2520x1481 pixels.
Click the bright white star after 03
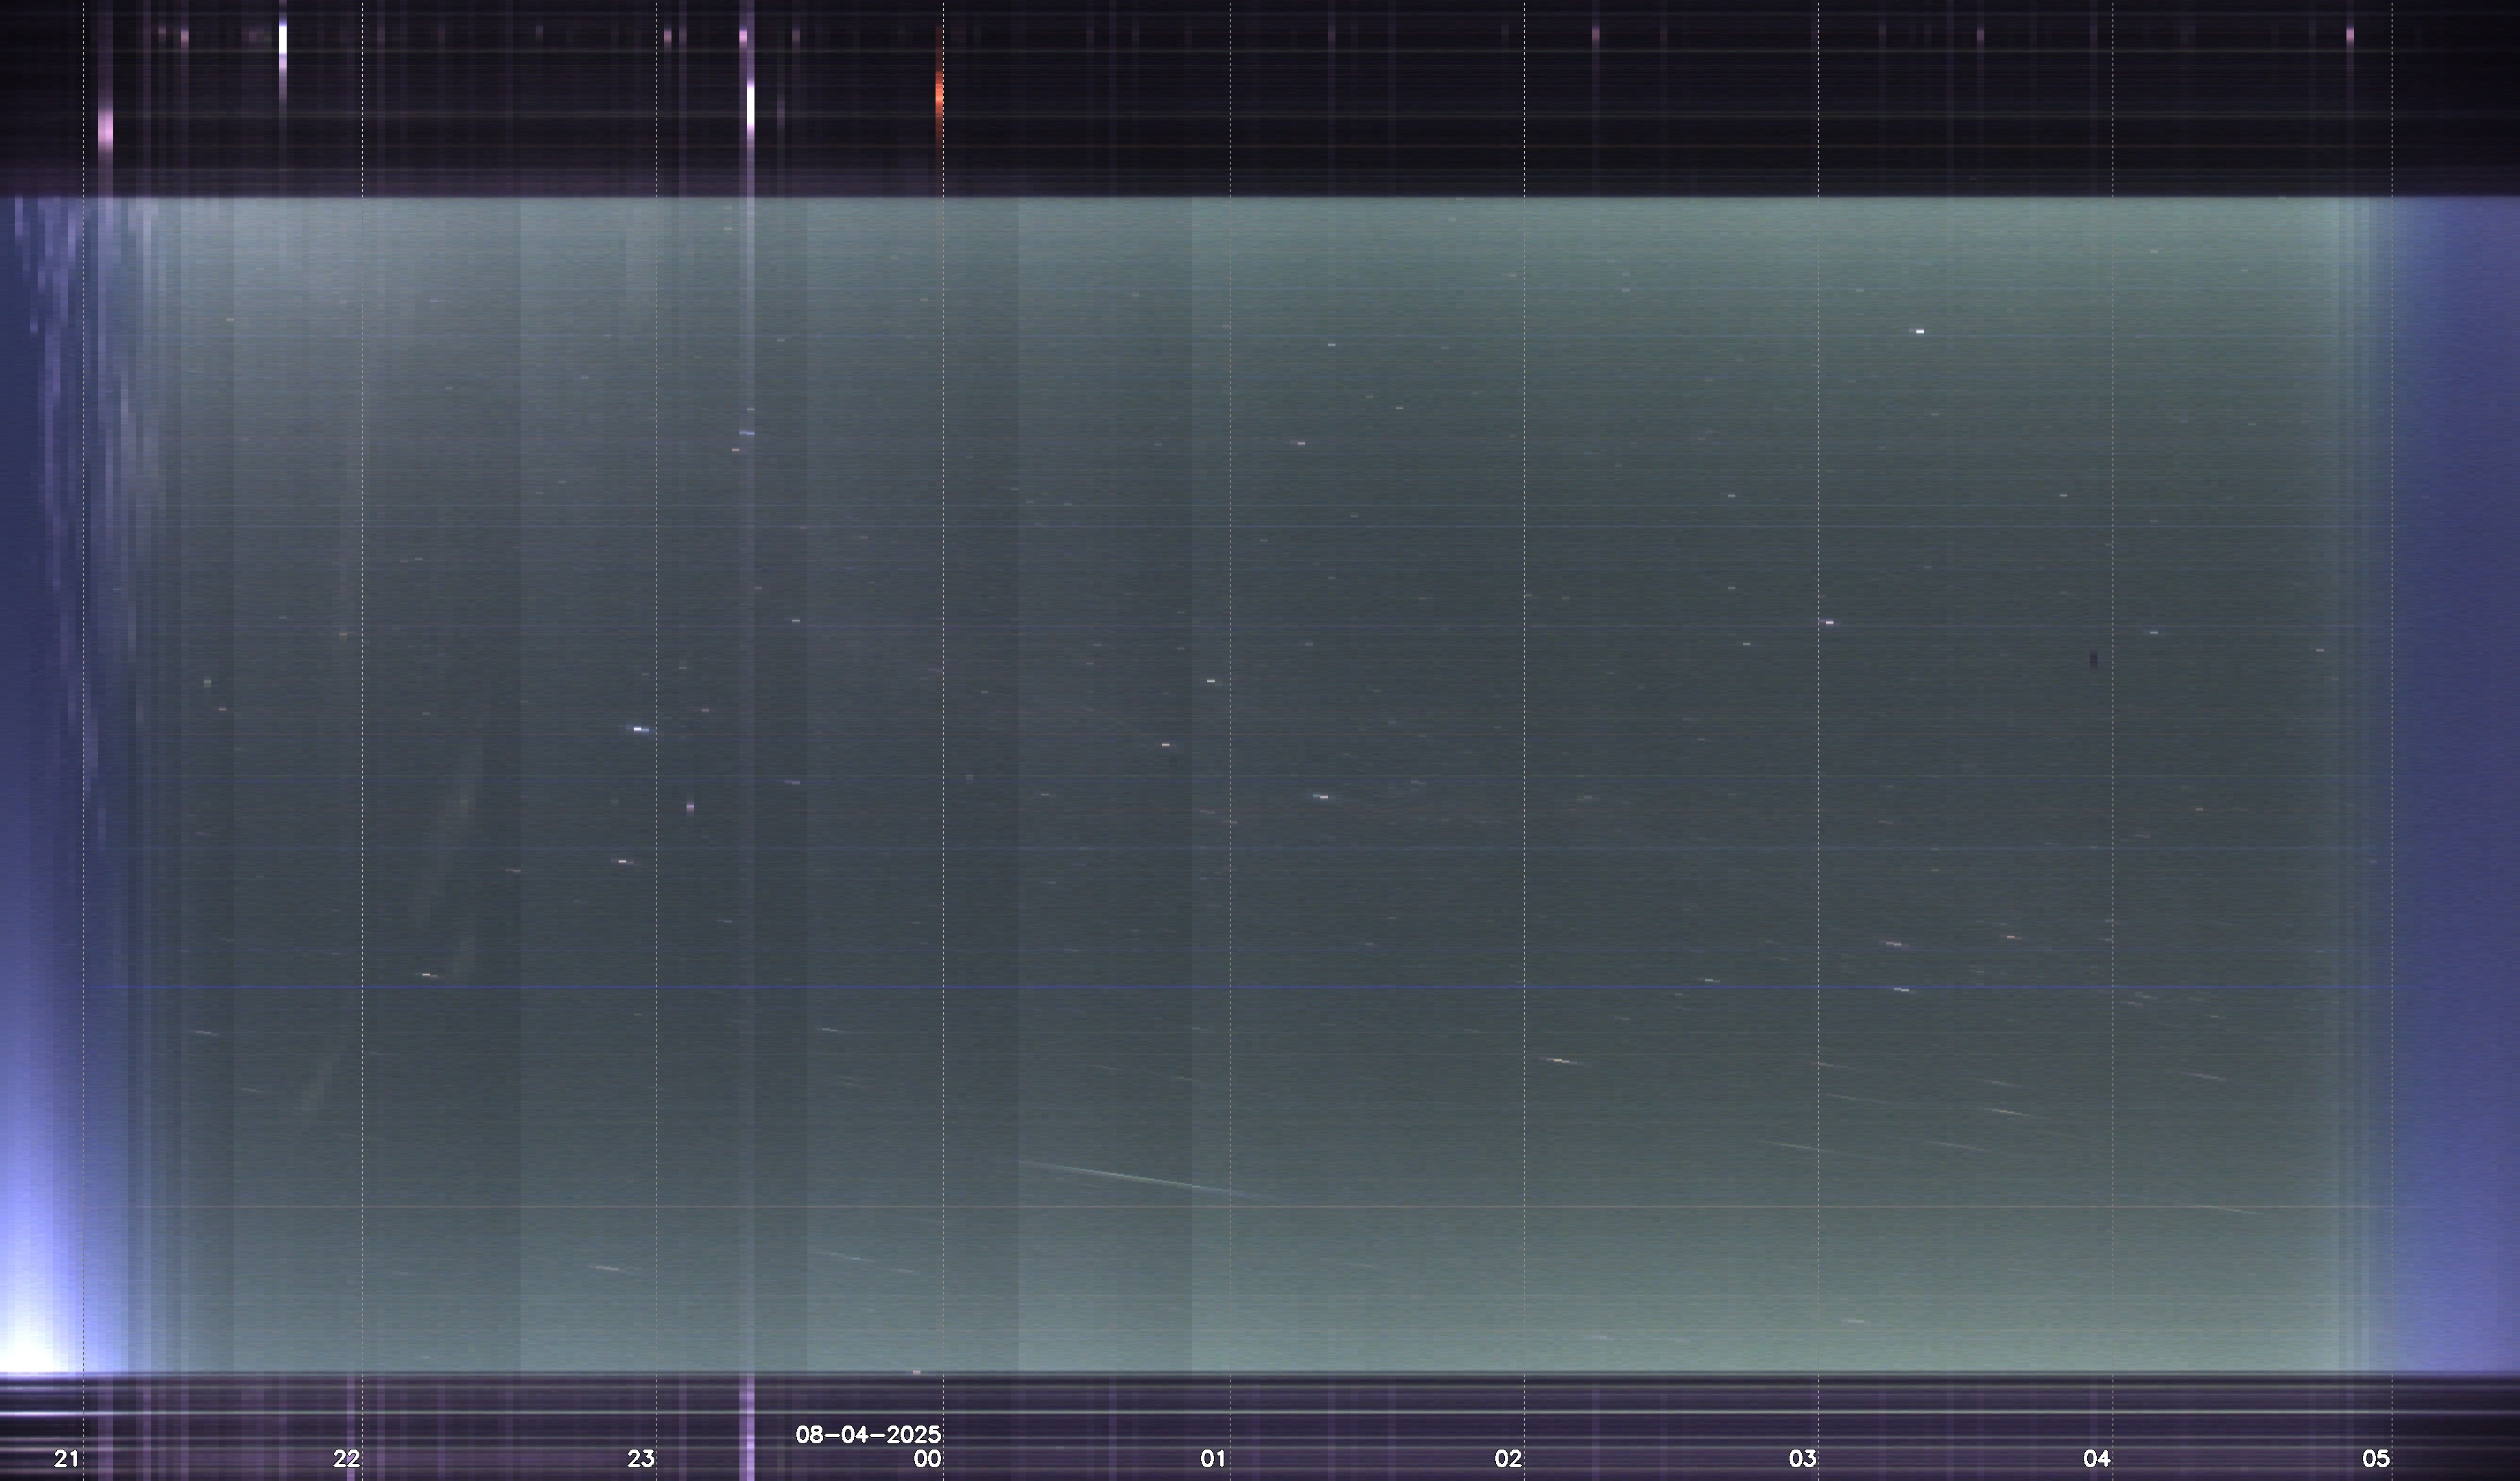(x=1919, y=330)
